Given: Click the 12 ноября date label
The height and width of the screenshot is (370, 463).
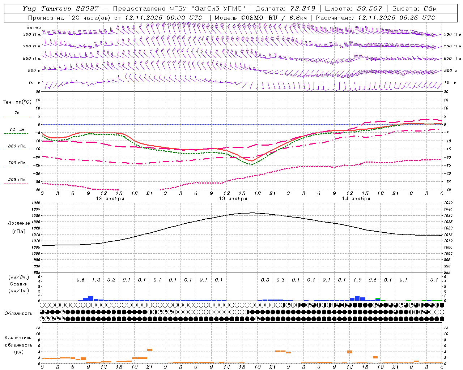Looking at the screenshot, I should click(110, 199).
